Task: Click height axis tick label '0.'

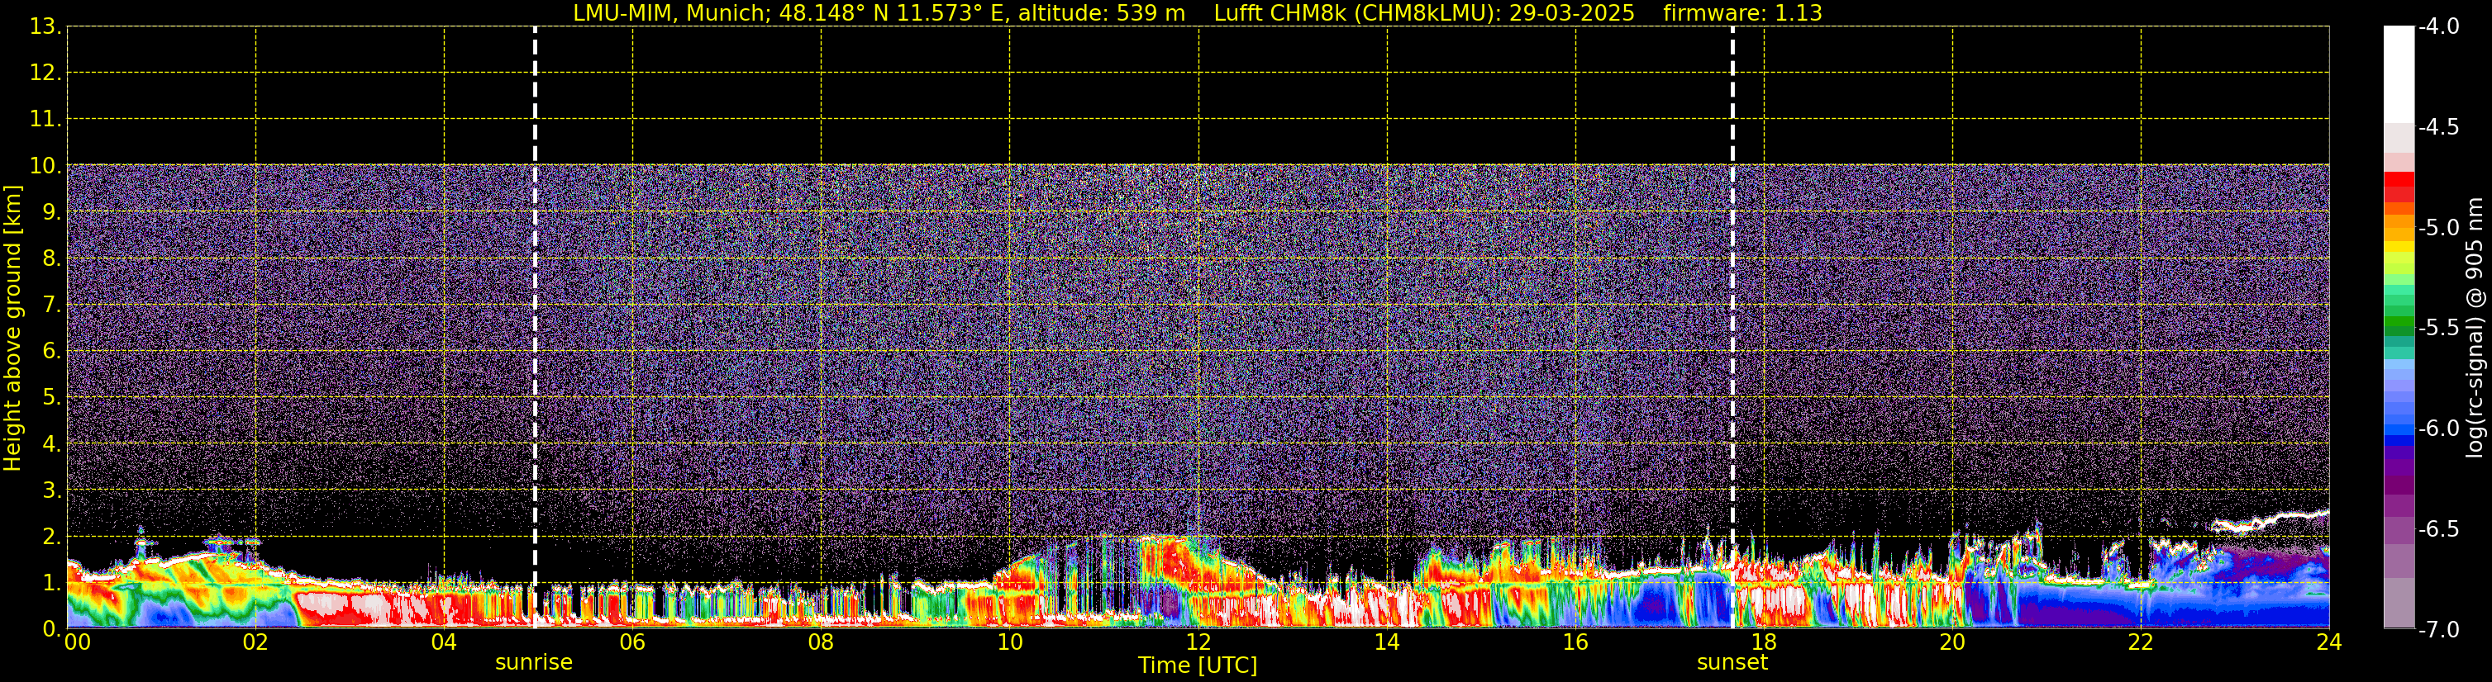Action: point(52,629)
